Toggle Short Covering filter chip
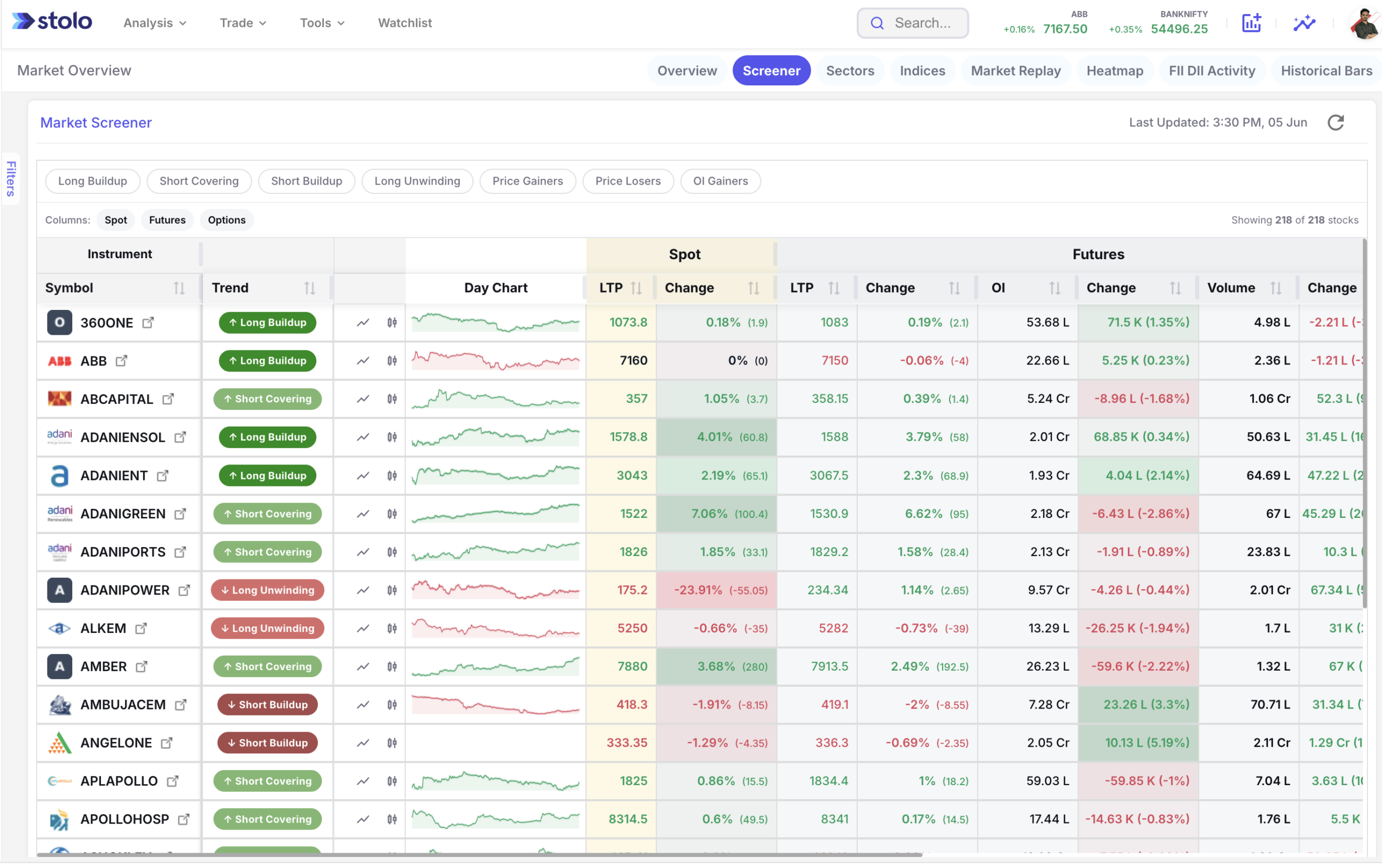Viewport: 1382px width, 864px height. [x=199, y=181]
